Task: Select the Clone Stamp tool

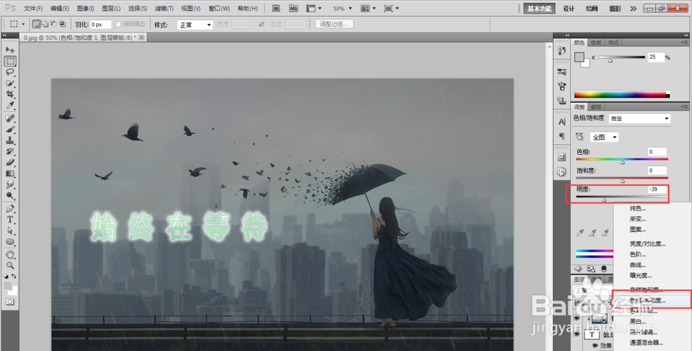Action: (x=10, y=140)
